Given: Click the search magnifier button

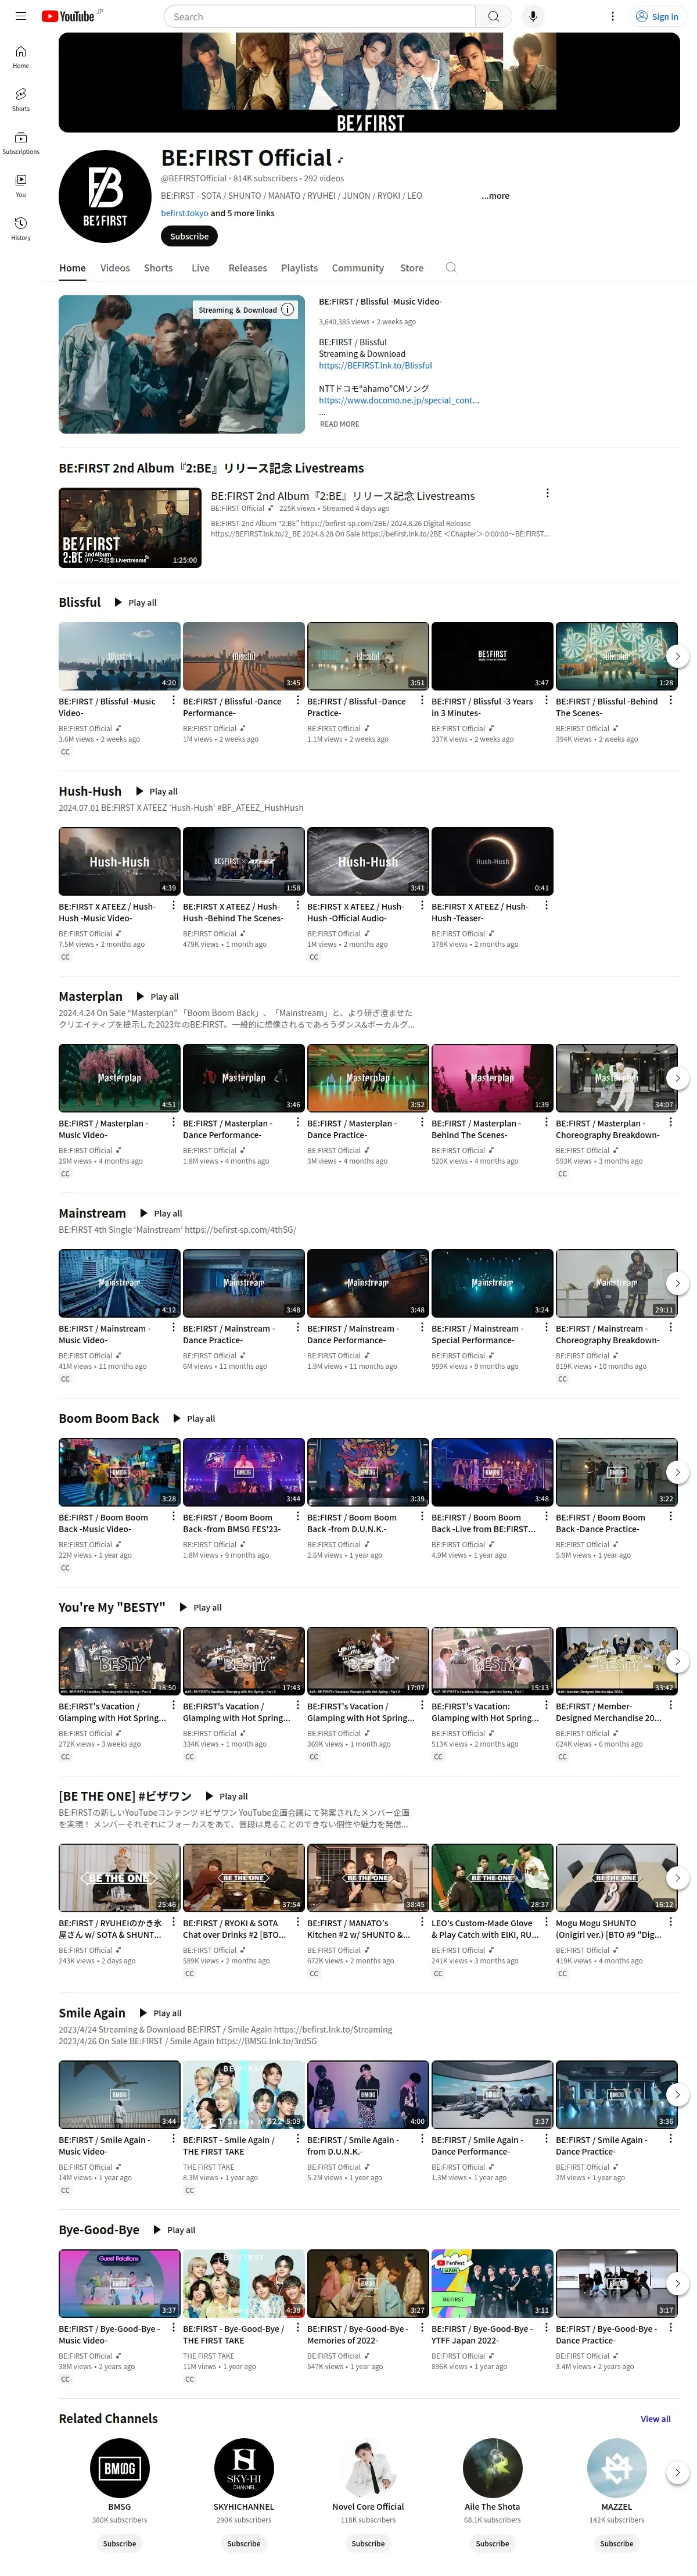Looking at the screenshot, I should pyautogui.click(x=493, y=16).
